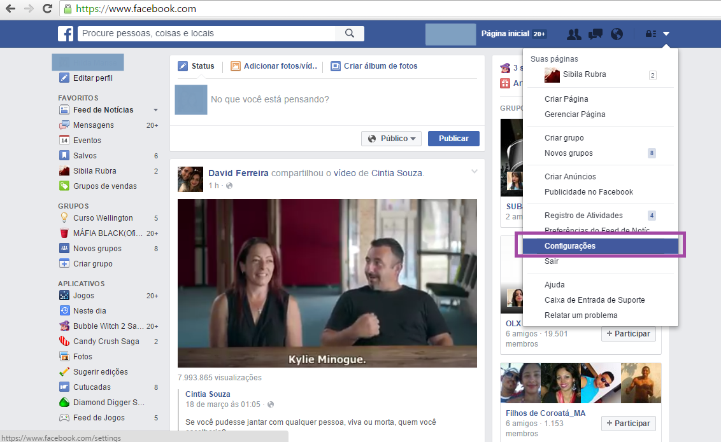Go back in the browser
Image resolution: width=721 pixels, height=442 pixels.
[11, 9]
